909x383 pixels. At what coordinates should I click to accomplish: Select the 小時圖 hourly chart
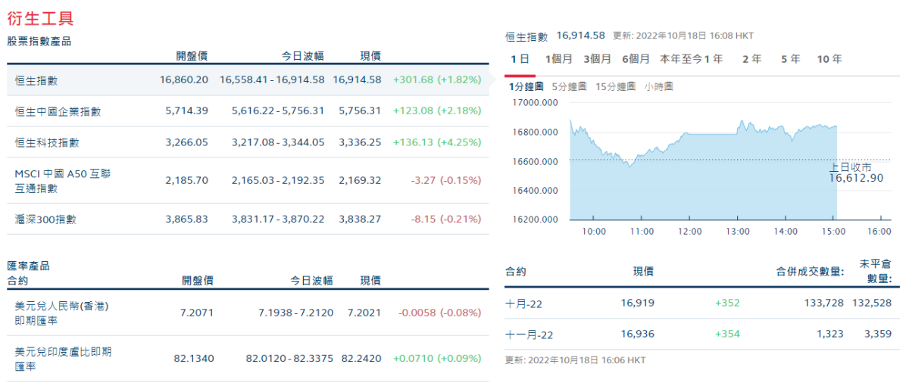click(659, 86)
